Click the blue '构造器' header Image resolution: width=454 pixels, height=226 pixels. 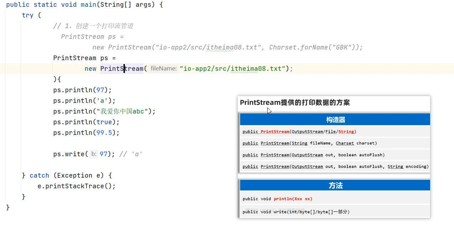click(335, 120)
